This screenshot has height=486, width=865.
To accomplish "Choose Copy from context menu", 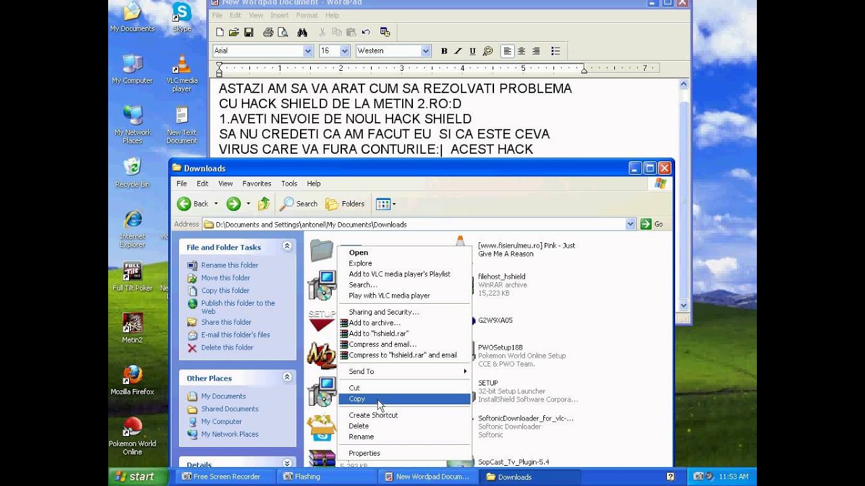I will click(404, 399).
